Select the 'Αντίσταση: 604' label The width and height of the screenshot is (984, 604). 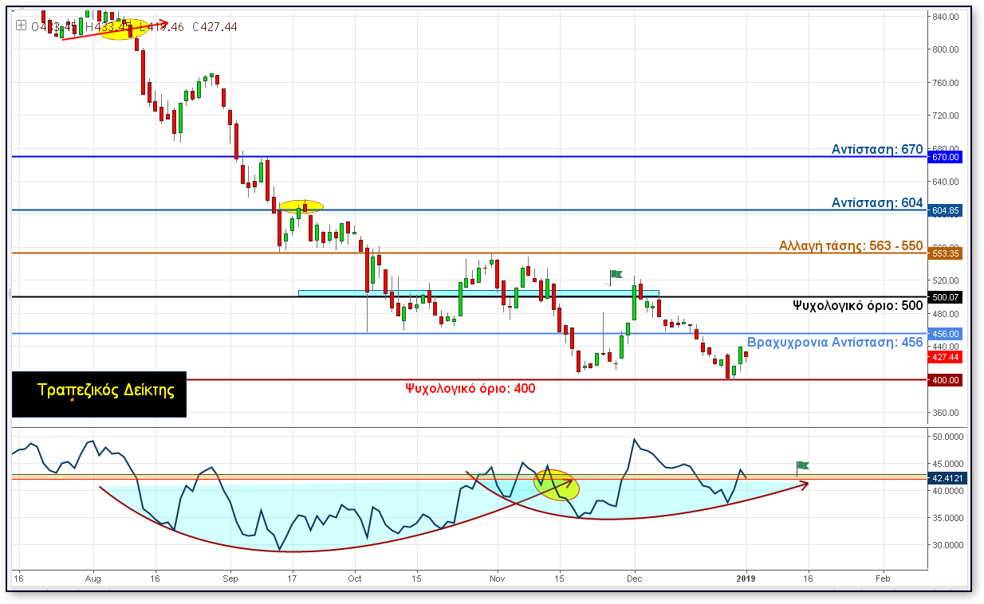[x=877, y=202]
